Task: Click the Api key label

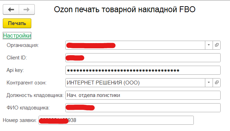Action: coord(15,70)
